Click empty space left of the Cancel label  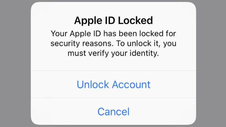click(62, 111)
